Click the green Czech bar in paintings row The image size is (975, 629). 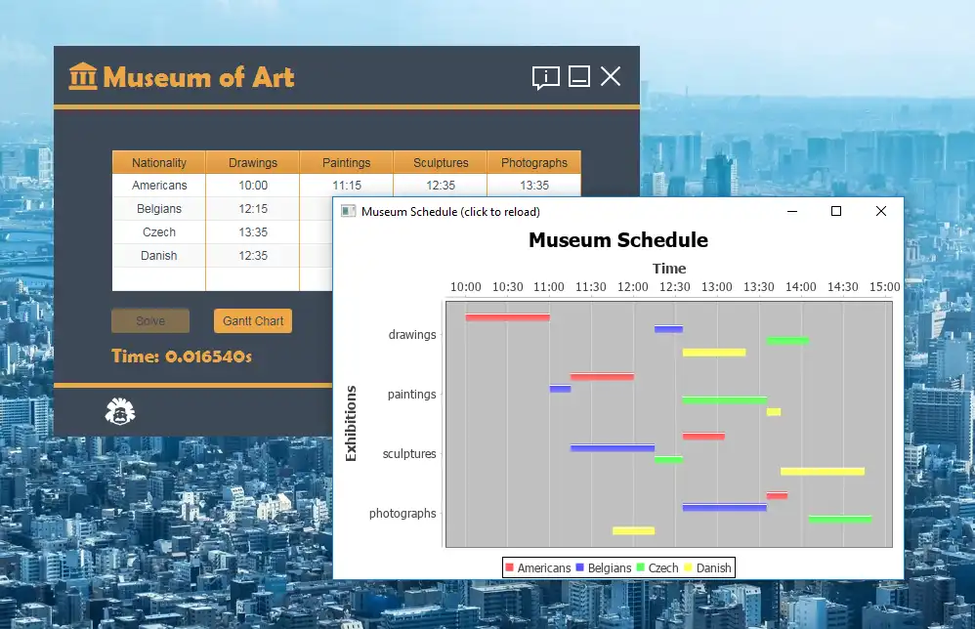point(724,400)
